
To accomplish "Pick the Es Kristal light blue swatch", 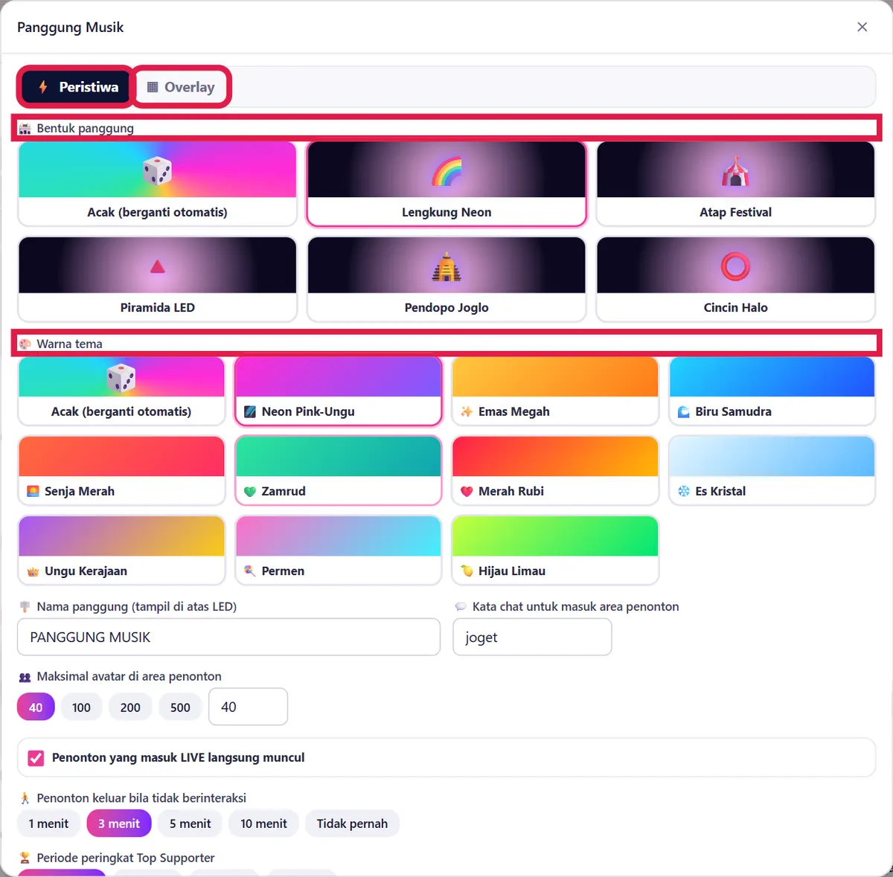I will tap(772, 457).
